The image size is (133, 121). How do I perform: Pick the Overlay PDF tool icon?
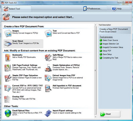(x=7, y=99)
